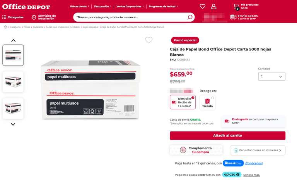Click the product search input field
Viewport: 297px width, 183px height.
tap(131, 17)
